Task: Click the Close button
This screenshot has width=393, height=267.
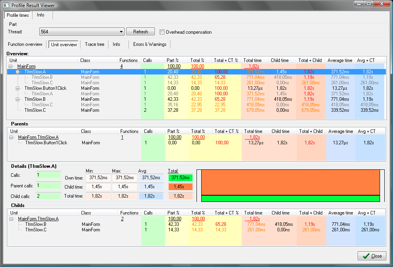Action: coord(372,256)
